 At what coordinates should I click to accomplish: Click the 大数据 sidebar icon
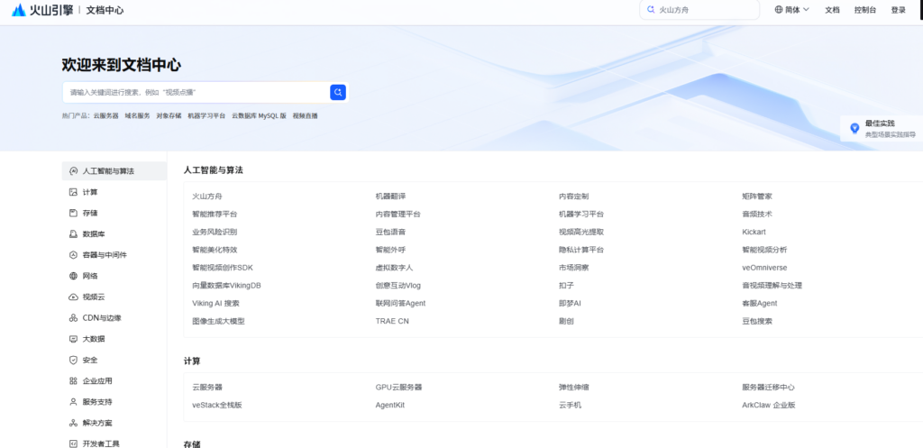coord(73,339)
